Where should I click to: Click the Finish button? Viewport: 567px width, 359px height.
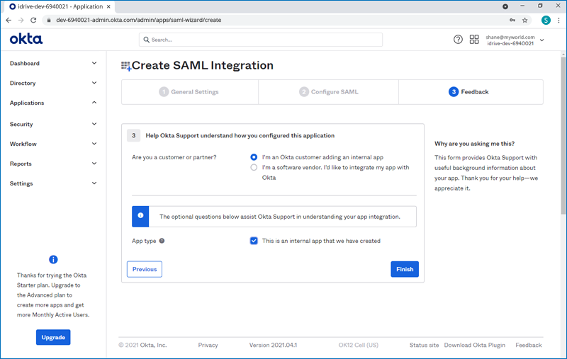(x=404, y=269)
